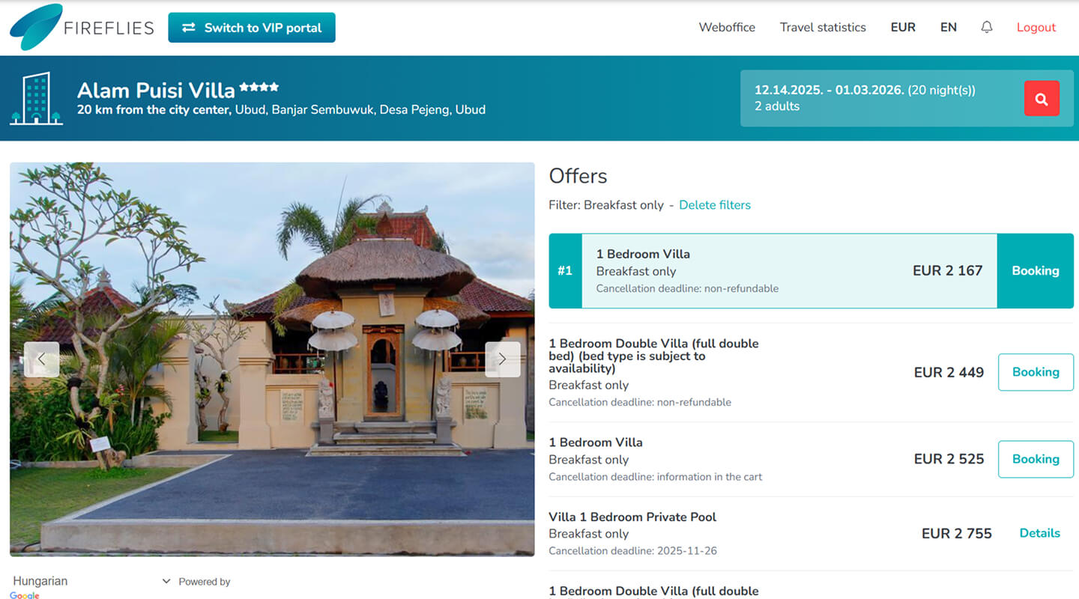
Task: Click 'Powered by' label
Action: 204,582
